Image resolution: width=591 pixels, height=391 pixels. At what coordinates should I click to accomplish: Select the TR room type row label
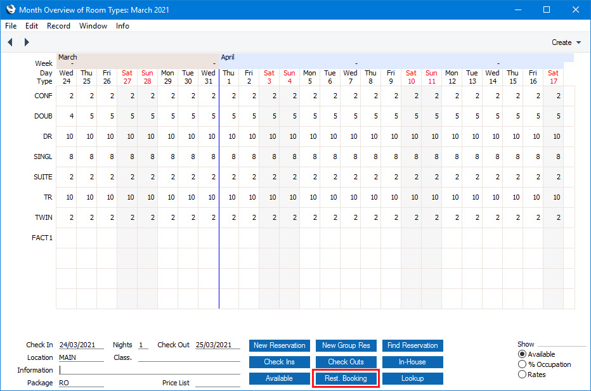(x=48, y=197)
